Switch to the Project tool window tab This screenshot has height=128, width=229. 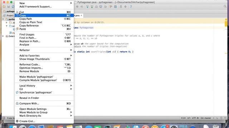click(9, 15)
